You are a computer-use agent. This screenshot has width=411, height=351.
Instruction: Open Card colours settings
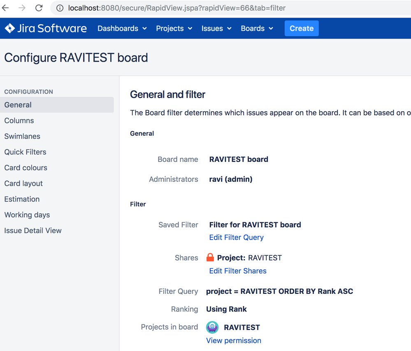(26, 168)
